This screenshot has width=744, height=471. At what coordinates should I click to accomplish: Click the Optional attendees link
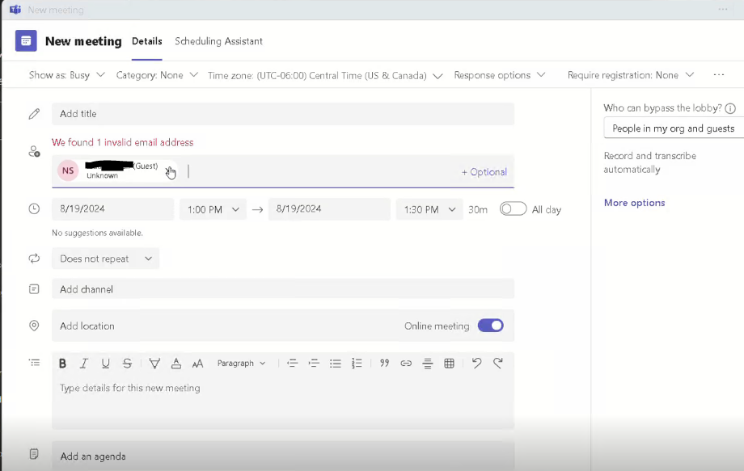[x=484, y=172]
